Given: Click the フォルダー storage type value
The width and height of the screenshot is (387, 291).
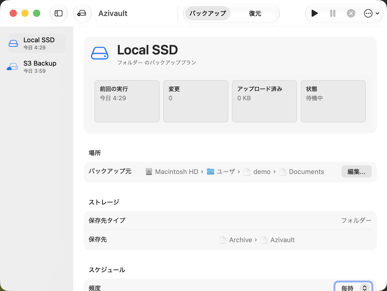Looking at the screenshot, I should pyautogui.click(x=356, y=221).
